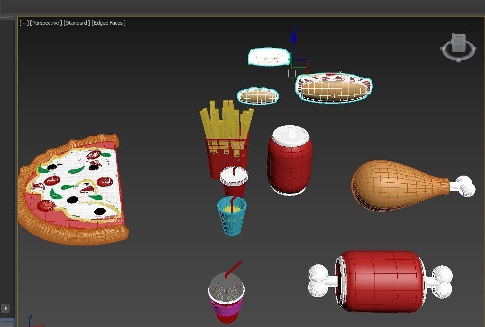The height and width of the screenshot is (327, 485).
Task: Select the small wireframe bun in the middle
Action: pyautogui.click(x=258, y=96)
